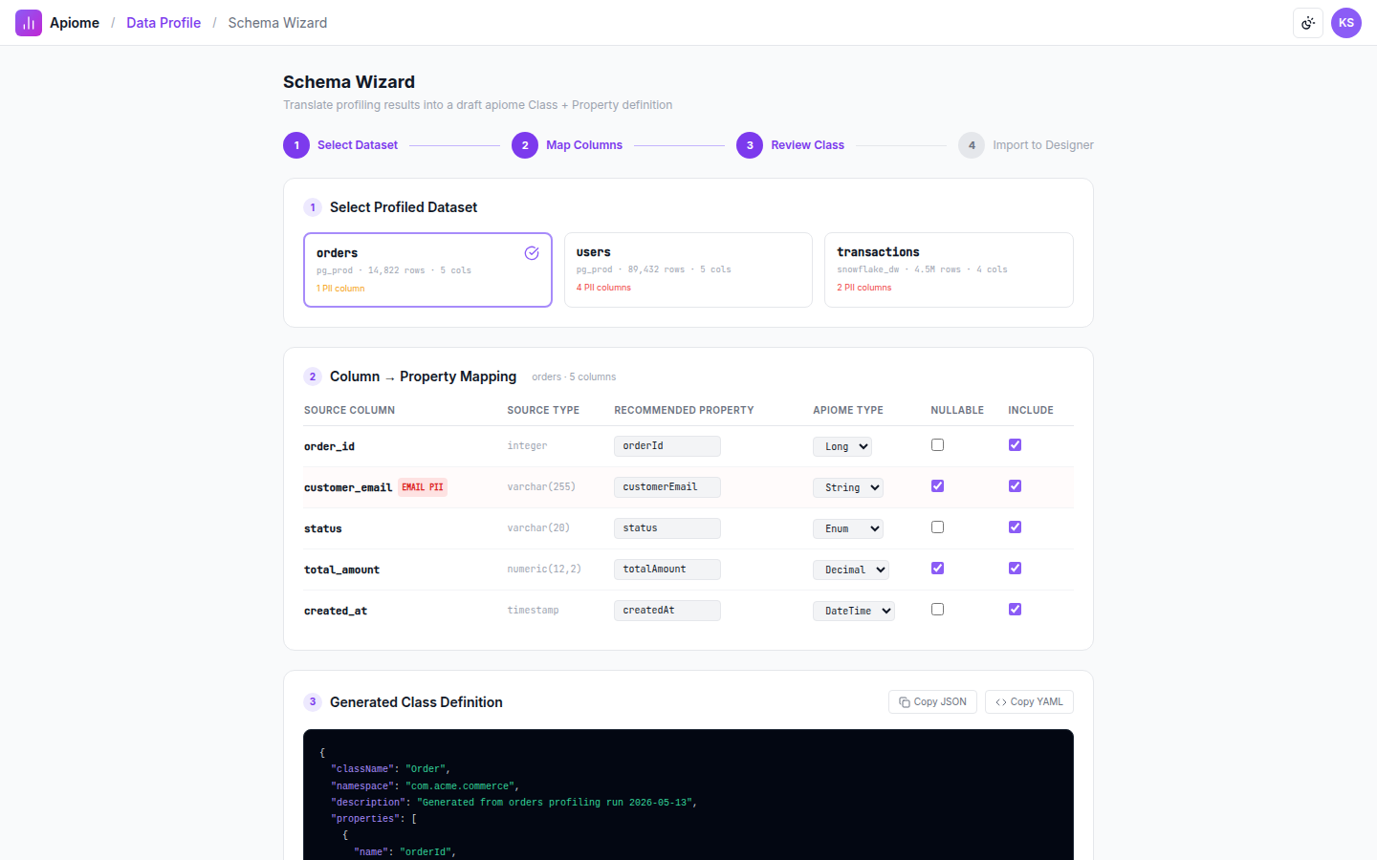1377x860 pixels.
Task: Click the "2 PII columns" label on transactions
Action: pos(864,288)
